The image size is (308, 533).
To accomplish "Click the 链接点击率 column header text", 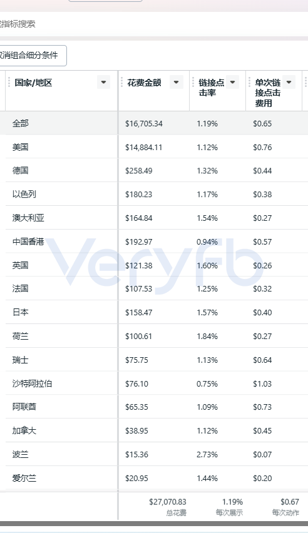I will (212, 88).
